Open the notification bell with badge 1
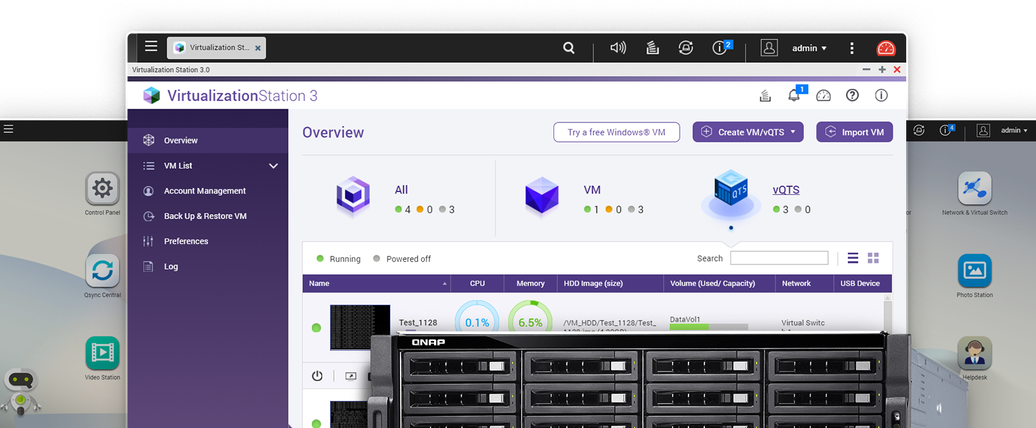Screen dimensions: 1036x428 coord(795,94)
